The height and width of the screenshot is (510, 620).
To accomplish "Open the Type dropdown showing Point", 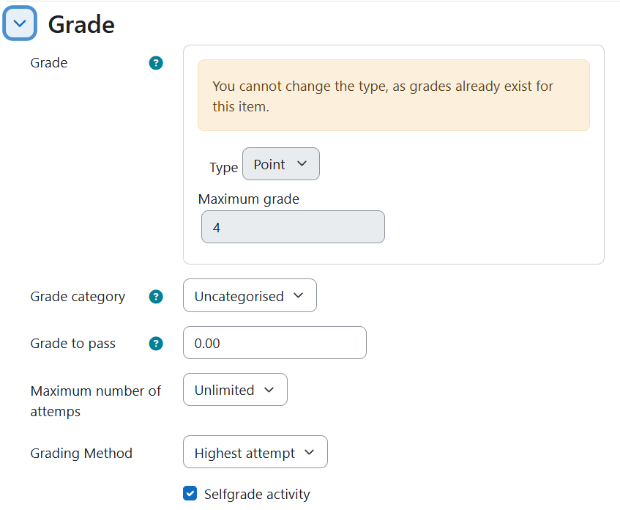I will [x=281, y=164].
